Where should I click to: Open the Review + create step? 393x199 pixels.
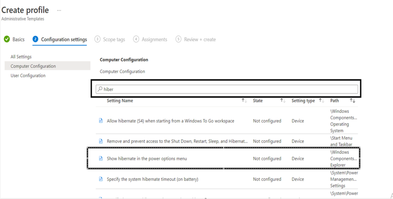pyautogui.click(x=200, y=39)
